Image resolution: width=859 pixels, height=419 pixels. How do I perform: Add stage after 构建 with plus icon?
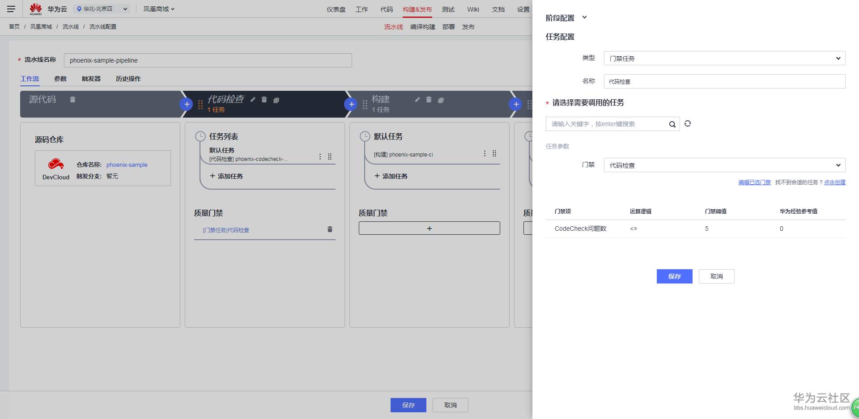coord(516,104)
